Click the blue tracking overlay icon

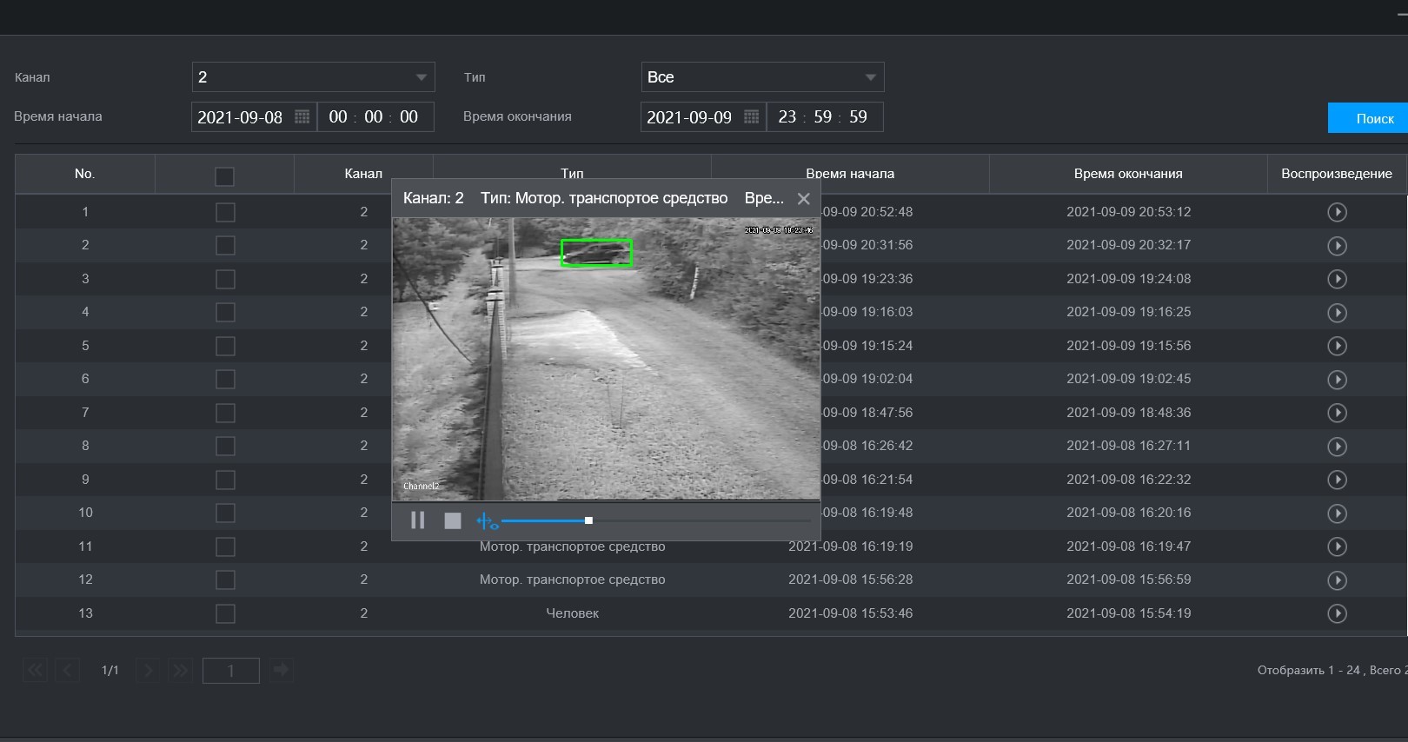(486, 521)
